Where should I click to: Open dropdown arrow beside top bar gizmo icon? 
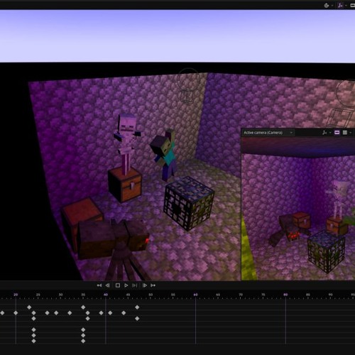click(x=346, y=6)
